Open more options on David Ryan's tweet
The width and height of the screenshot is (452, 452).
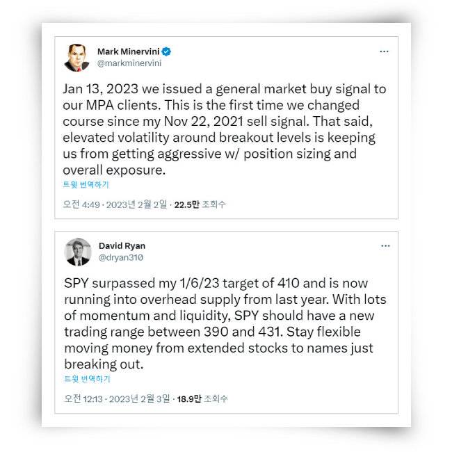(x=385, y=245)
